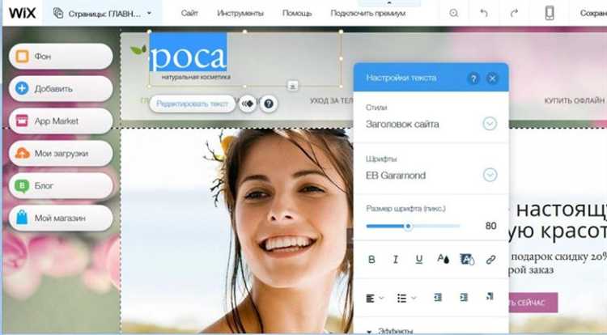Toggle italic text formatting

(x=395, y=260)
